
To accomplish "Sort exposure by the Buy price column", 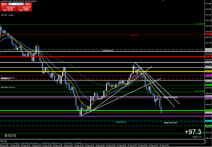I will point(34,143).
